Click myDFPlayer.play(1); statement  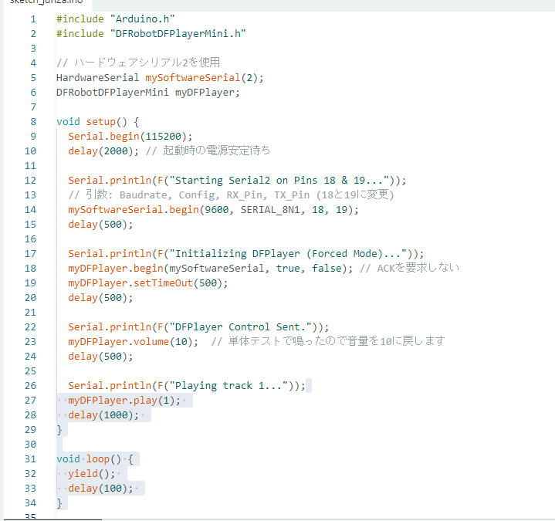point(124,401)
